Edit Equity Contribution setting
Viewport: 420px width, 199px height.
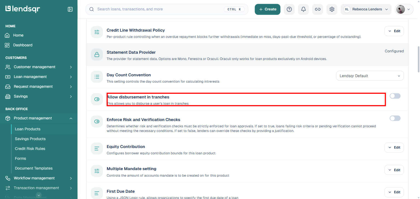pyautogui.click(x=394, y=147)
